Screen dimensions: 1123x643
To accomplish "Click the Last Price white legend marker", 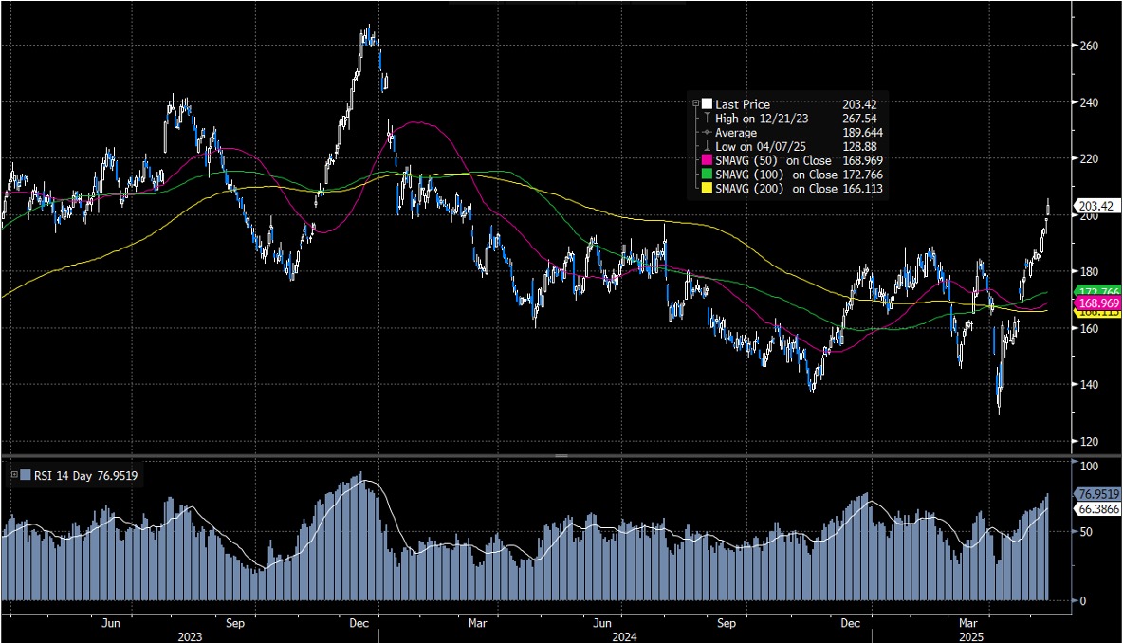I will tap(707, 104).
